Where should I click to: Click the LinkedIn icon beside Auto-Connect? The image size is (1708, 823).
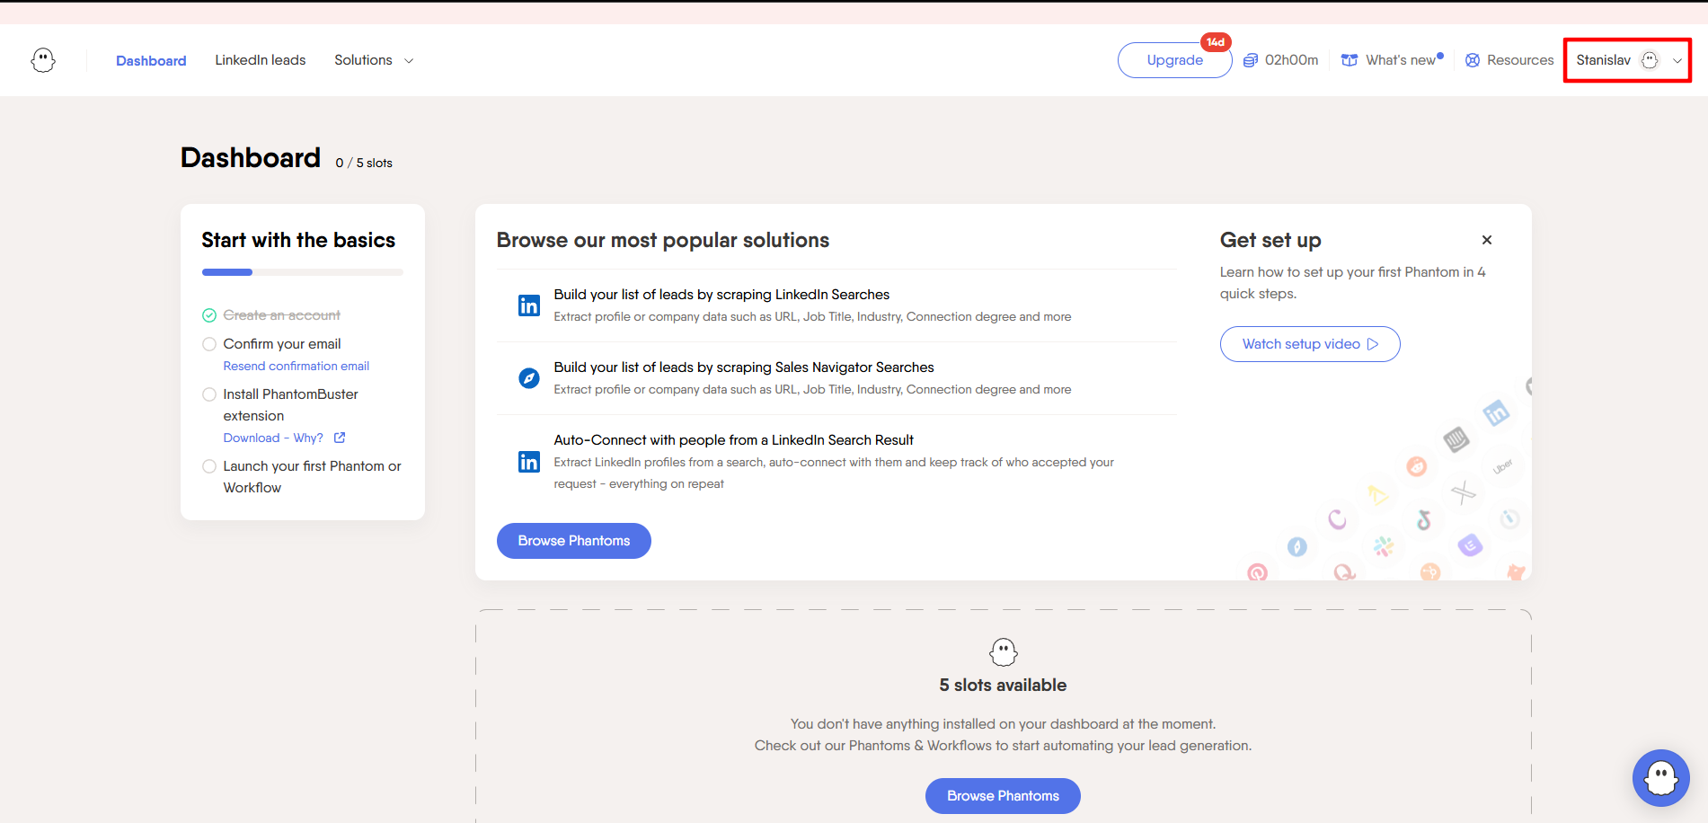(x=529, y=462)
